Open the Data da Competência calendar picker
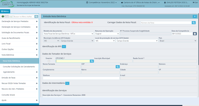The width and height of the screenshot is (199, 106). point(195,34)
